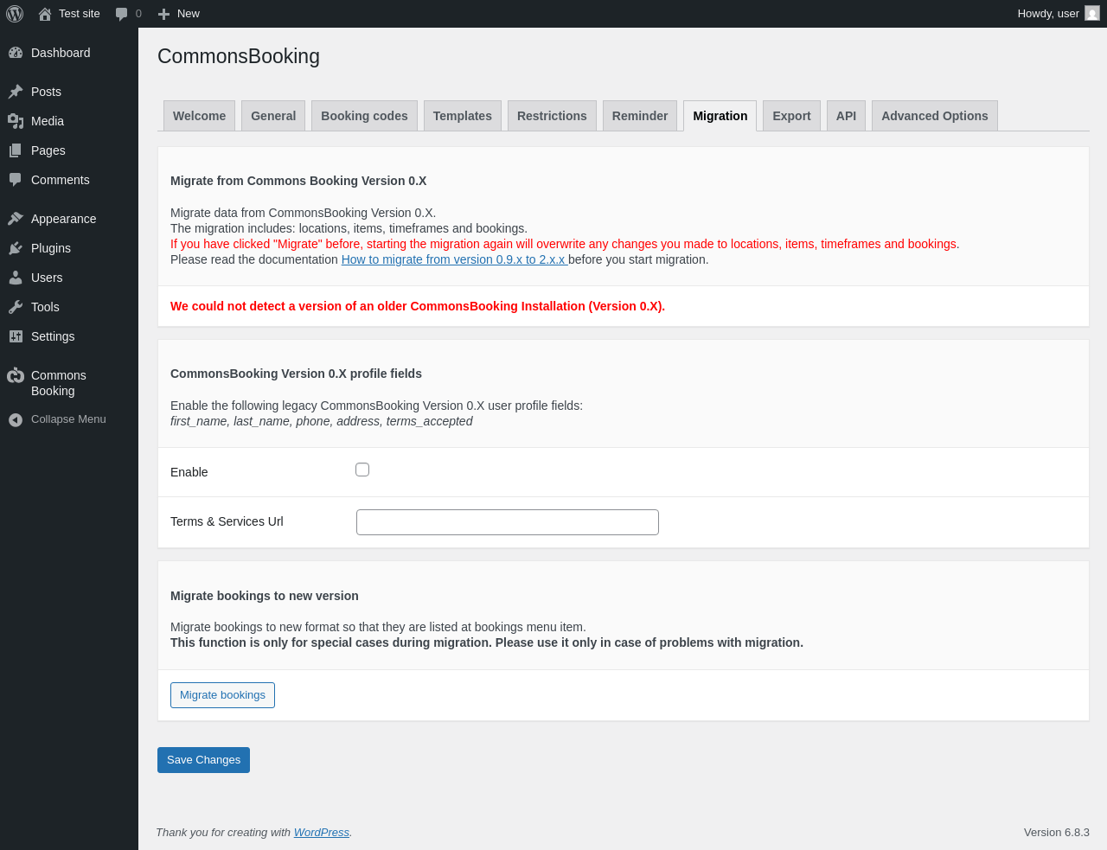Image resolution: width=1107 pixels, height=850 pixels.
Task: Open the Howdy, user account menu
Action: point(1048,14)
